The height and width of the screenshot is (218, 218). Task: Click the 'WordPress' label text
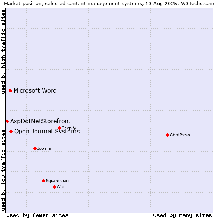pyautogui.click(x=180, y=135)
